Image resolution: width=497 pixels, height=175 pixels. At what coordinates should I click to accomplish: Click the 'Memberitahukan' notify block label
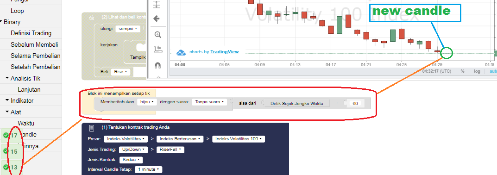point(117,102)
